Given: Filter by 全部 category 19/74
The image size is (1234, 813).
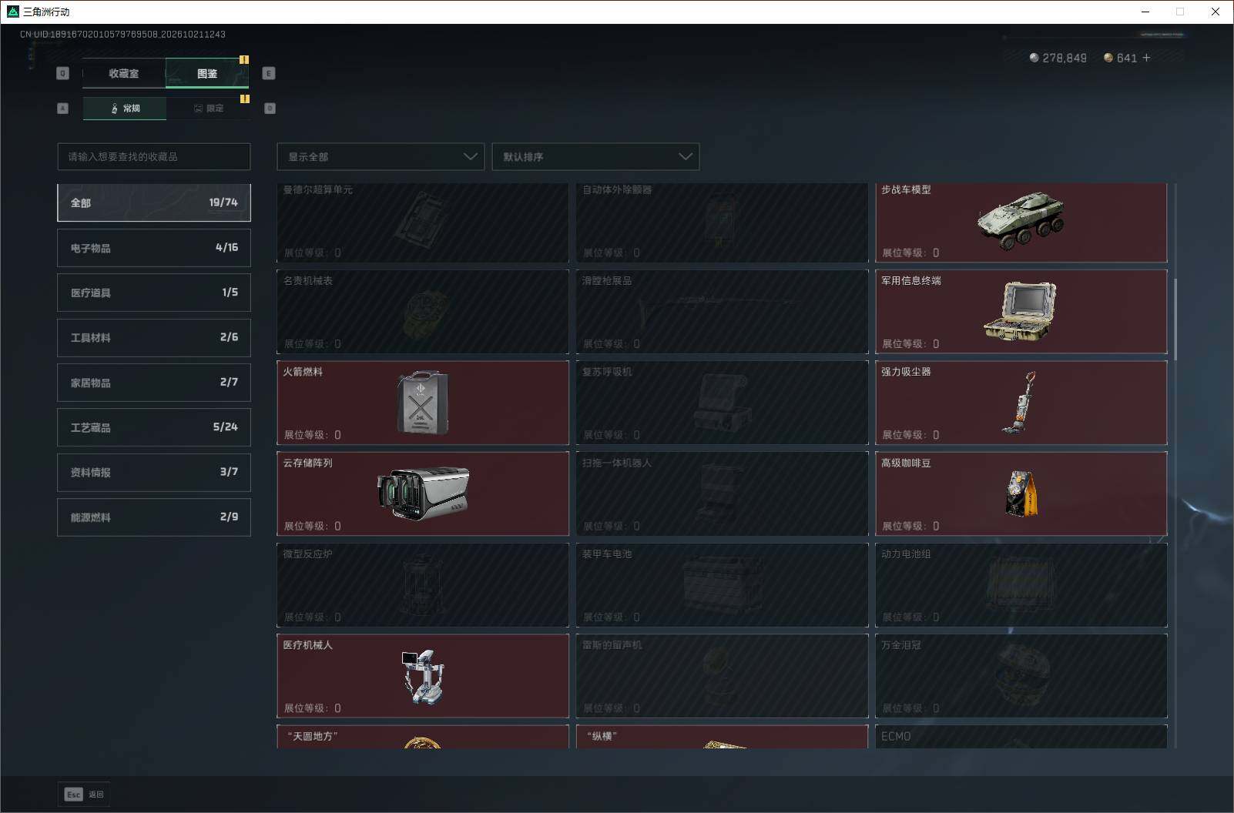Looking at the screenshot, I should [154, 202].
